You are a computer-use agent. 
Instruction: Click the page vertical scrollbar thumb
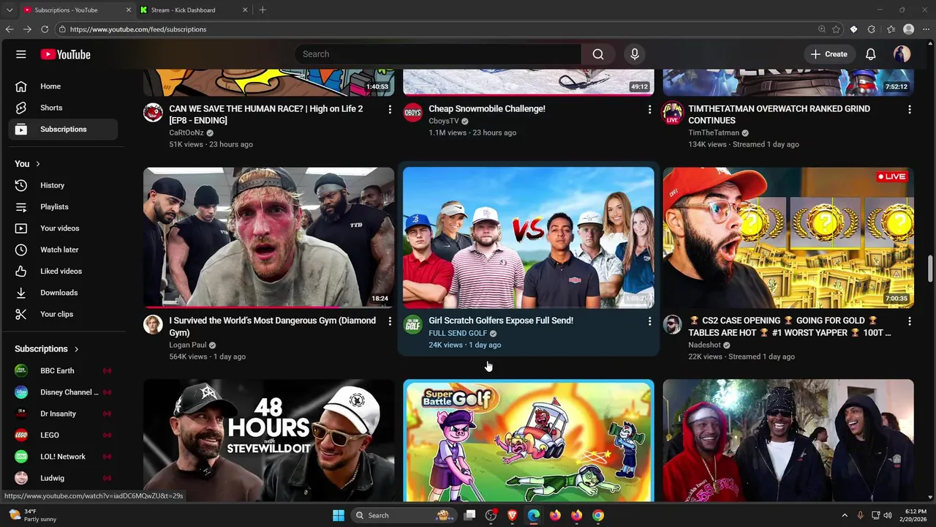931,268
